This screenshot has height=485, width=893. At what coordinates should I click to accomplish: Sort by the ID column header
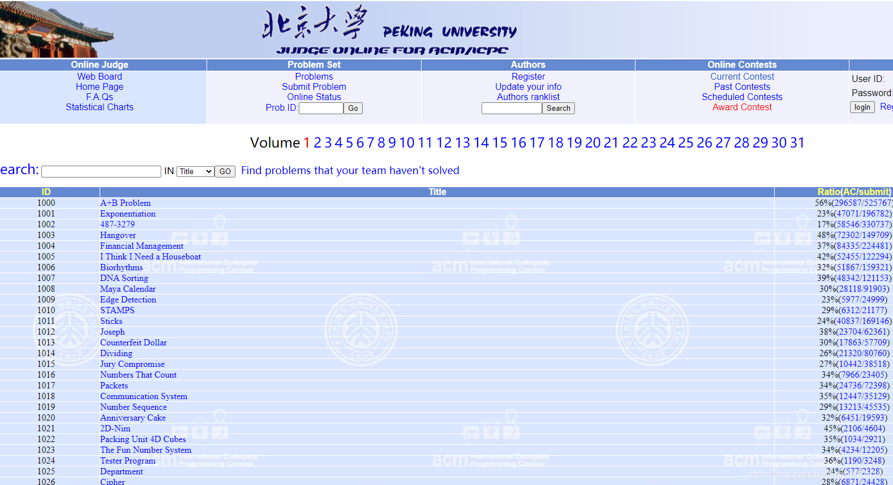pos(46,192)
